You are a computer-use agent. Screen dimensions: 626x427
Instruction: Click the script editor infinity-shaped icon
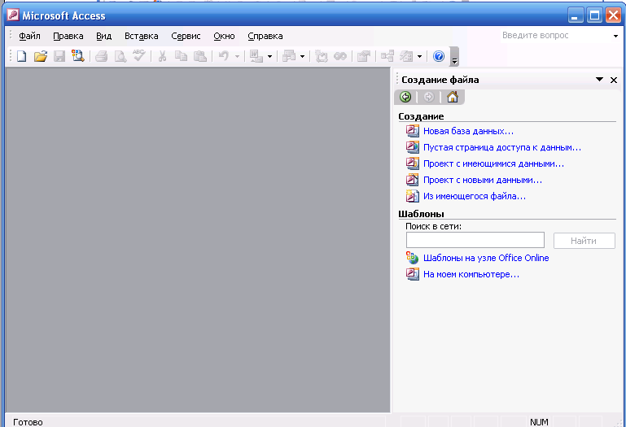coord(339,56)
